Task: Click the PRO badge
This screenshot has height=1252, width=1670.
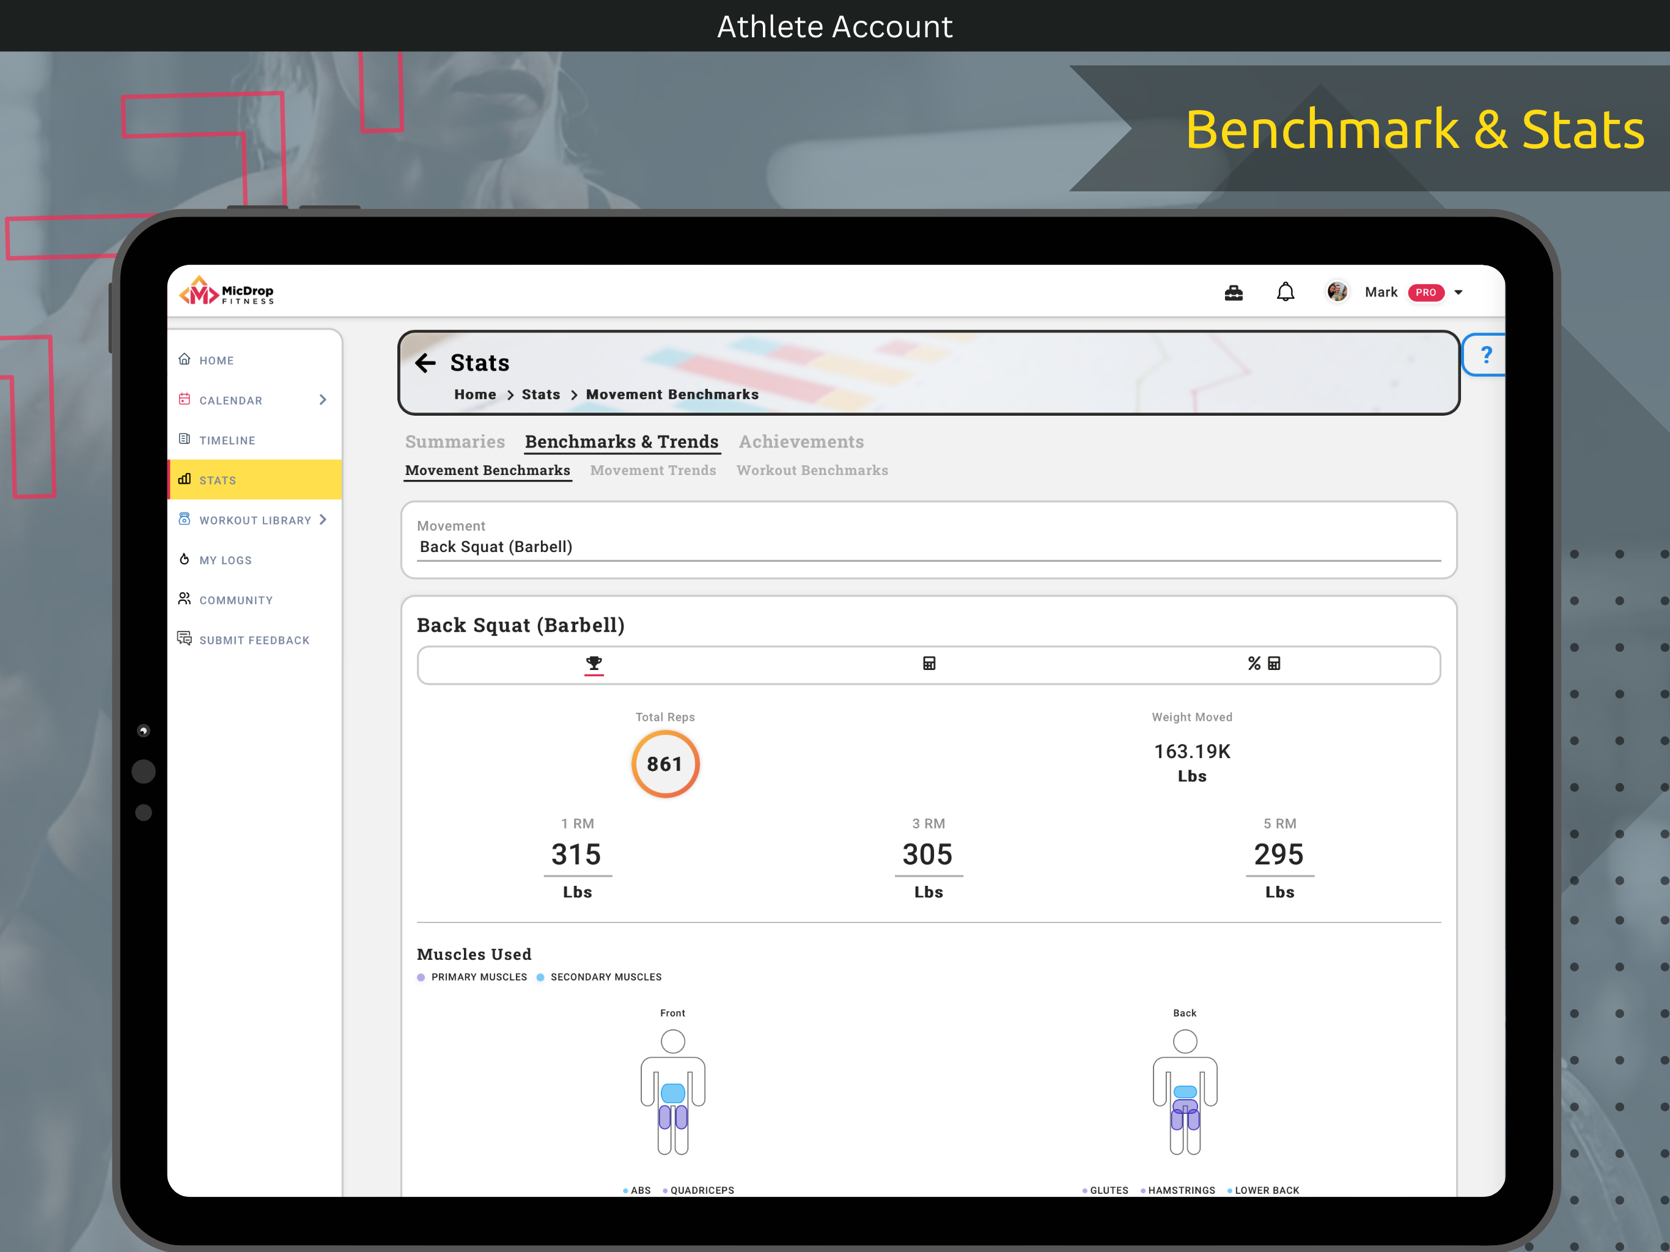Action: 1425,292
